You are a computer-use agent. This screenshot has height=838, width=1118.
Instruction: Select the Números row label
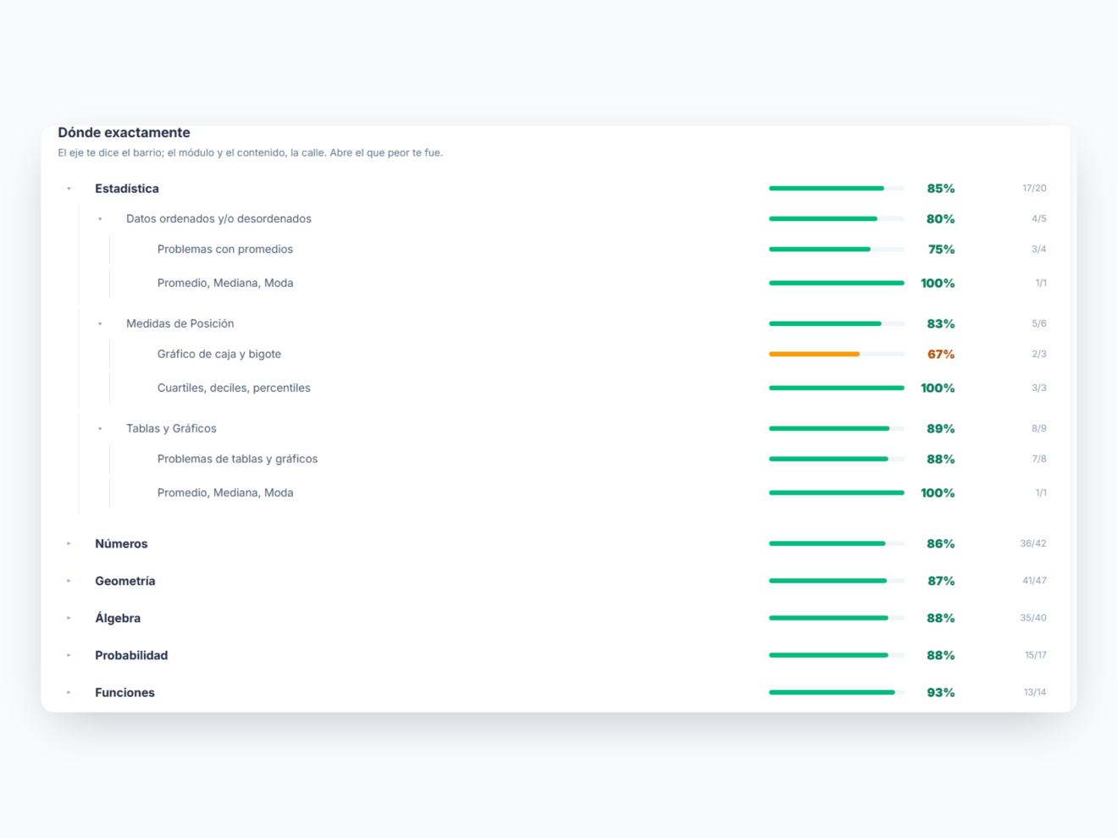point(121,543)
